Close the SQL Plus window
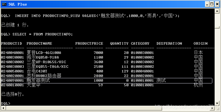221x112 pixels. (217, 4)
